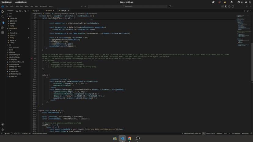Screen dimensions: 253x142
Task: Click the Accounts icon in activity bar
Action: click(x=3, y=124)
